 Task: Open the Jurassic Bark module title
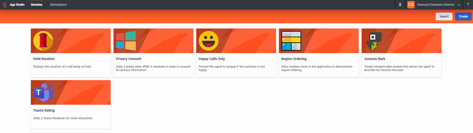(x=375, y=59)
